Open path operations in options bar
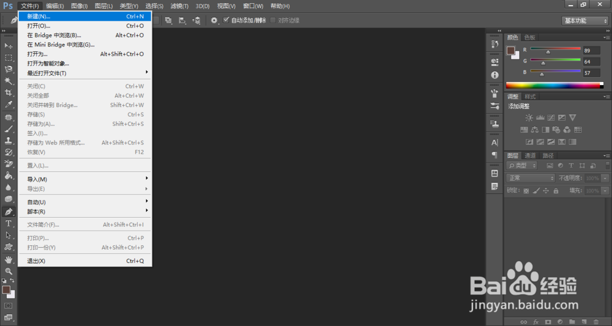Viewport: 612px width, 326px height. 168,20
